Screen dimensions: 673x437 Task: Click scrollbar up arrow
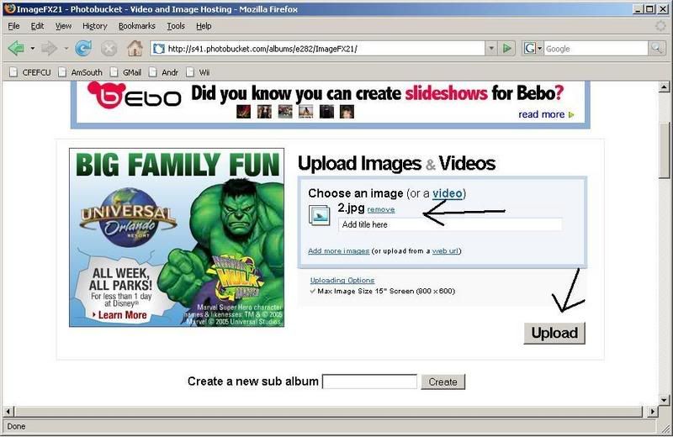(x=664, y=87)
